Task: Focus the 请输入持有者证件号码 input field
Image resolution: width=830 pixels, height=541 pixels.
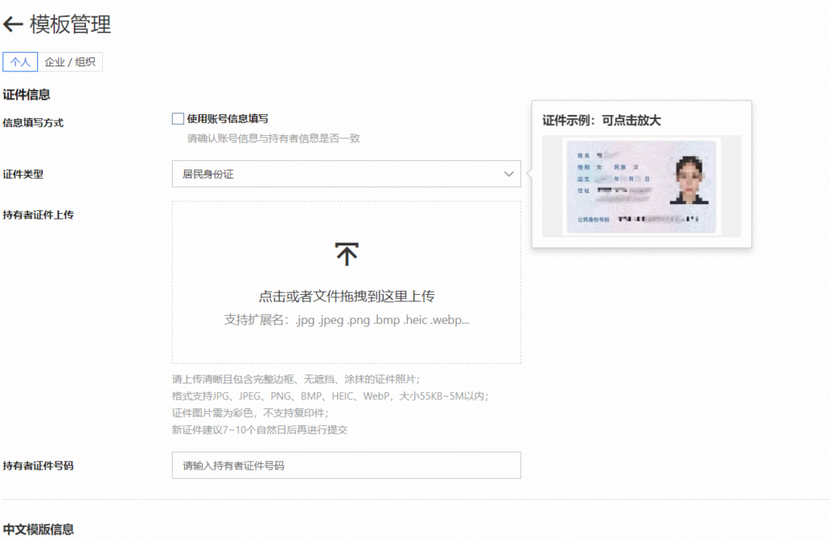Action: (x=346, y=466)
